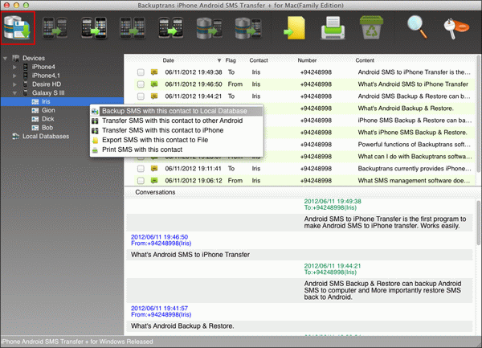
Task: Tick the checkbox for the 19:49:38 message
Action: click(x=141, y=72)
